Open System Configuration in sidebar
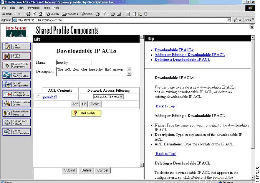 click(17, 84)
